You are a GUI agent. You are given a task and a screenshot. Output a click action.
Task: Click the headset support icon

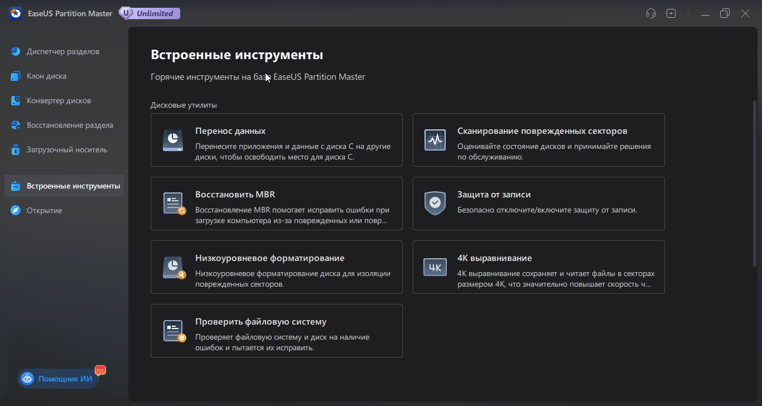tap(650, 13)
